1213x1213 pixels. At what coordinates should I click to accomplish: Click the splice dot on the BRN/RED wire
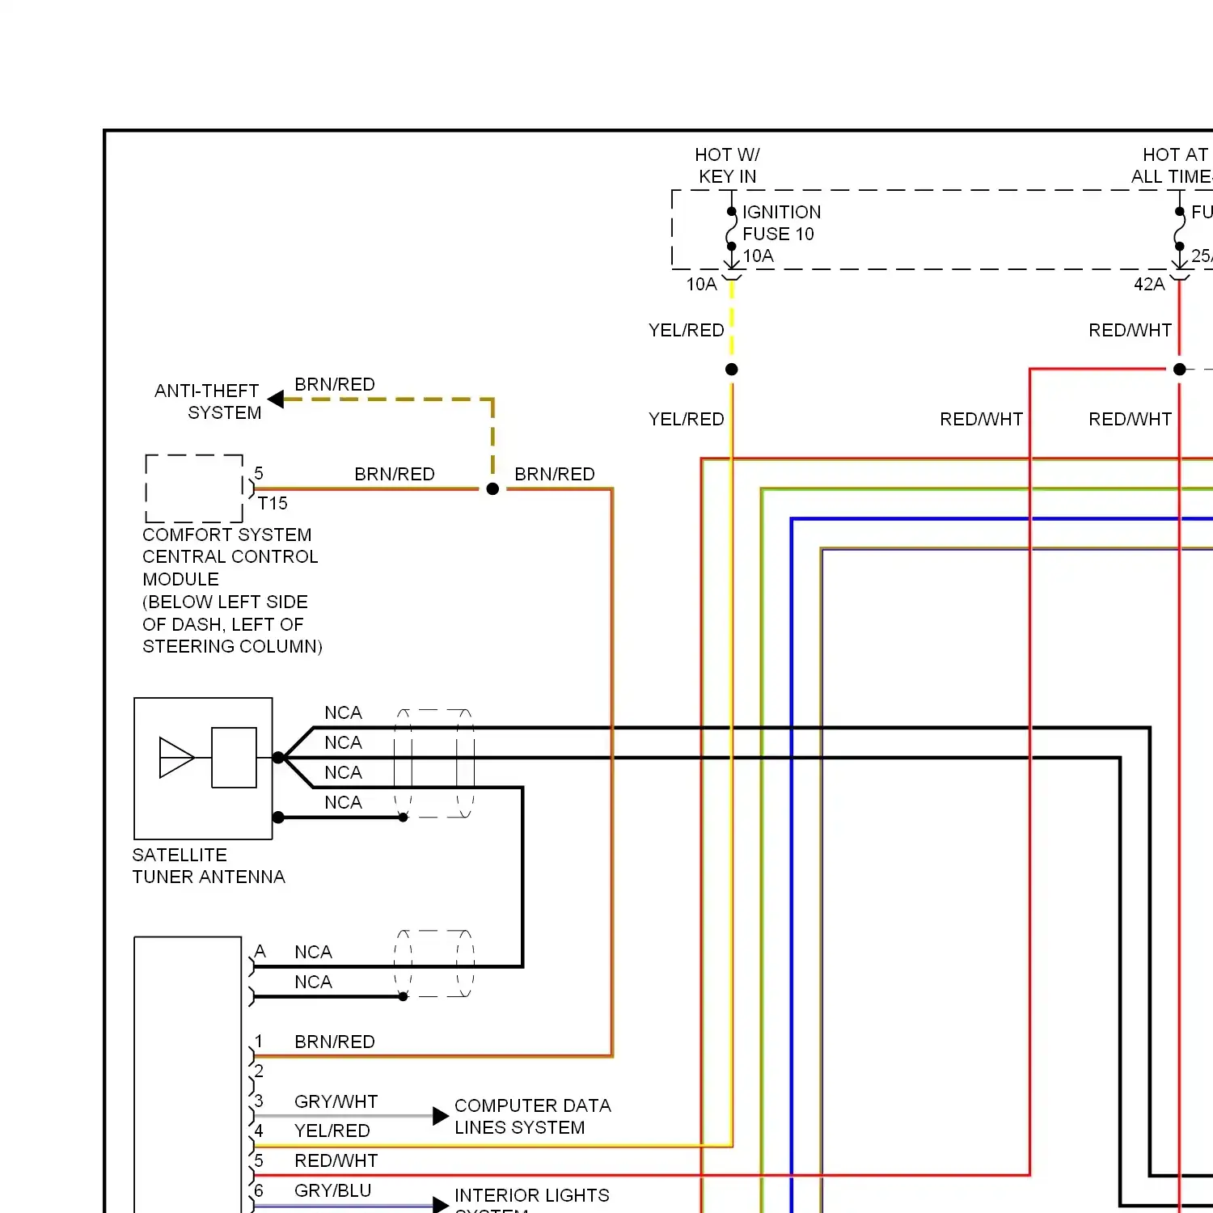492,488
